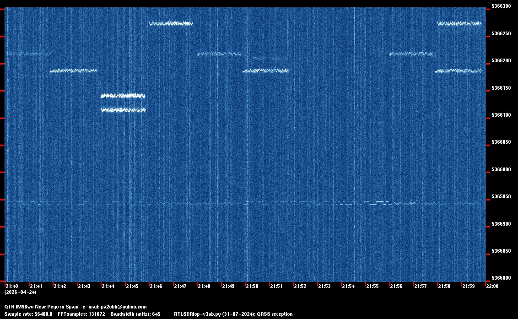Click the signal trace above 21:46 near 5366270
The image size is (518, 319).
pyautogui.click(x=171, y=23)
